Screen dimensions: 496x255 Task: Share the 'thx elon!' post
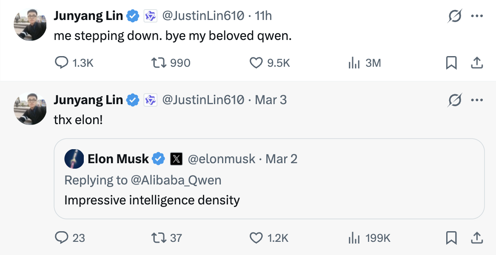(477, 238)
